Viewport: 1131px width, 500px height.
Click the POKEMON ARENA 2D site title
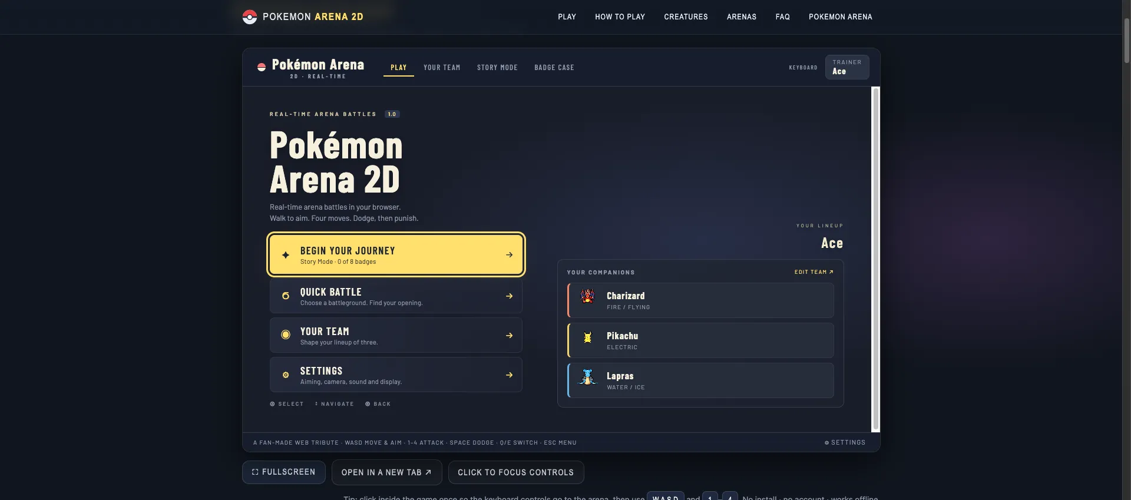(313, 17)
